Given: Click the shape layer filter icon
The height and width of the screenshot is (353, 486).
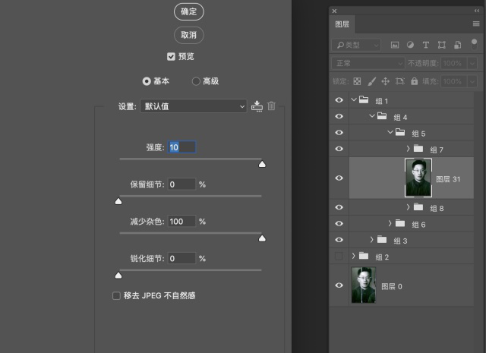Looking at the screenshot, I should 440,45.
